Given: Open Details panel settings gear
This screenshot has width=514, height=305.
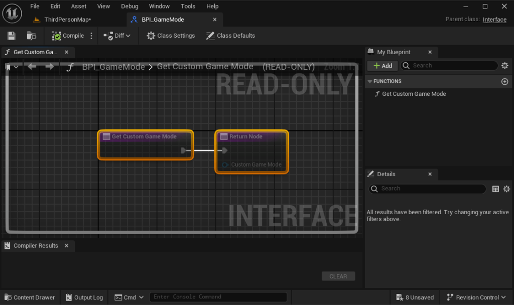Looking at the screenshot, I should [x=506, y=189].
